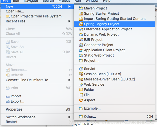Screen dimensions: 157x127
Task: Choose Maven Project from New submenu
Action: 114,8
